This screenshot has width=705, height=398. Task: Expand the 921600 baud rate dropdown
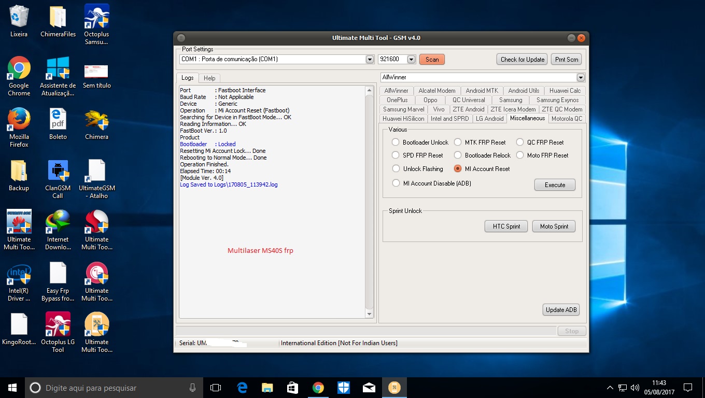click(412, 59)
